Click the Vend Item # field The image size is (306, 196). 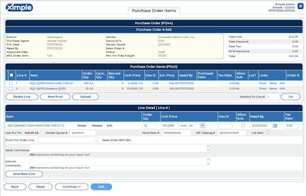(x=176, y=133)
